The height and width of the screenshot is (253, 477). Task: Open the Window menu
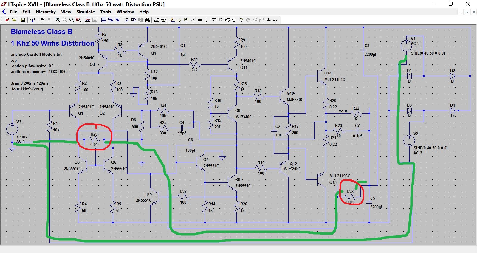(x=125, y=12)
